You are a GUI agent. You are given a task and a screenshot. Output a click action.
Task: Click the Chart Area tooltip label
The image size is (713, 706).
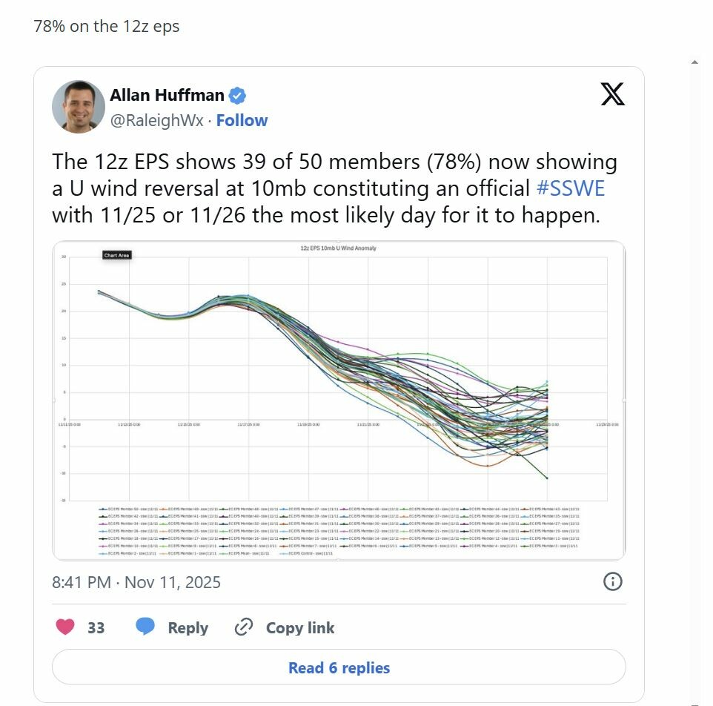point(116,255)
